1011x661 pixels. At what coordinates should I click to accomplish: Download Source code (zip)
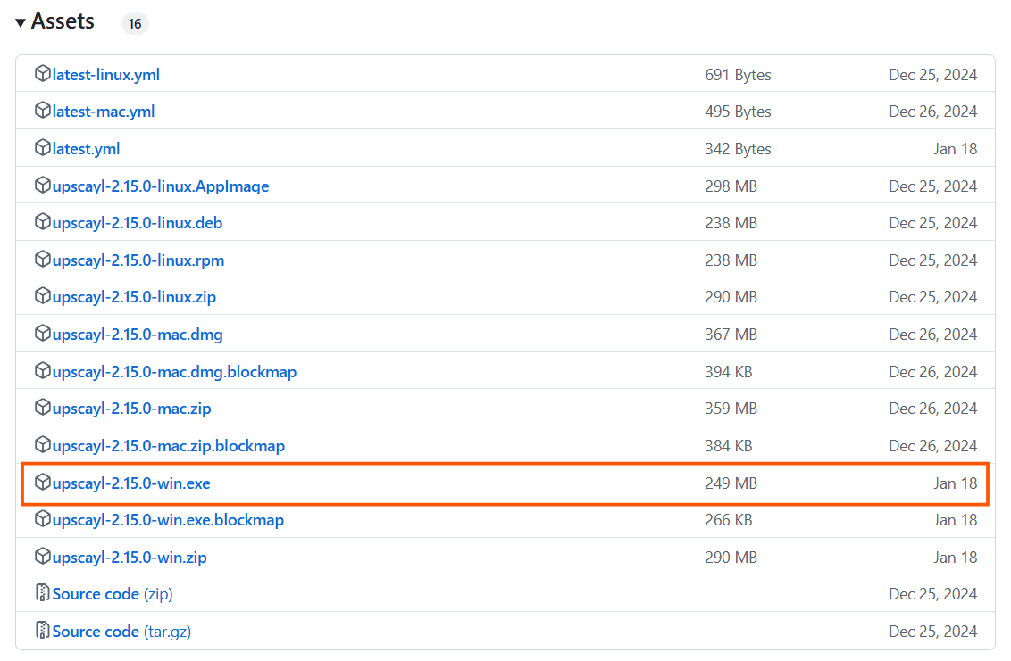[x=113, y=594]
